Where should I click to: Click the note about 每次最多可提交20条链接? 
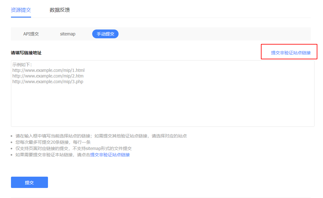click(53, 142)
